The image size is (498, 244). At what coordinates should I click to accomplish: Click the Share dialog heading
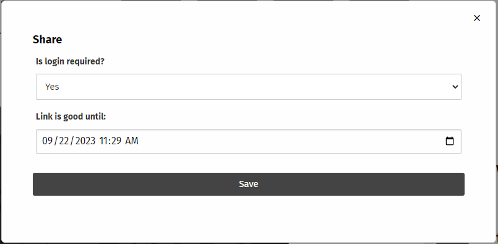point(47,40)
